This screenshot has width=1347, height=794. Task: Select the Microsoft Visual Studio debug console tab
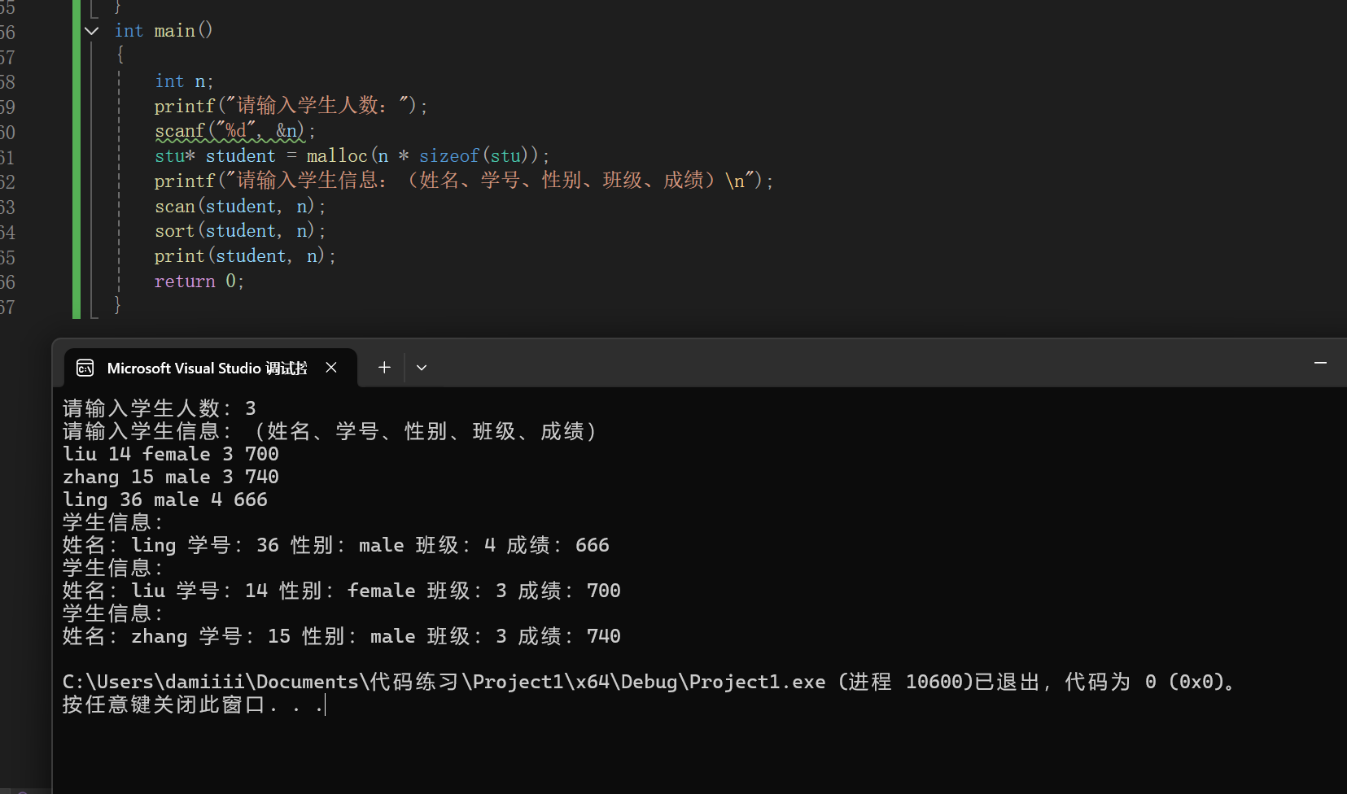click(x=210, y=368)
